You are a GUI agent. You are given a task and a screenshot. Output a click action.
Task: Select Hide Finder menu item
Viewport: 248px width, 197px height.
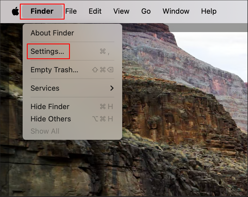point(72,107)
